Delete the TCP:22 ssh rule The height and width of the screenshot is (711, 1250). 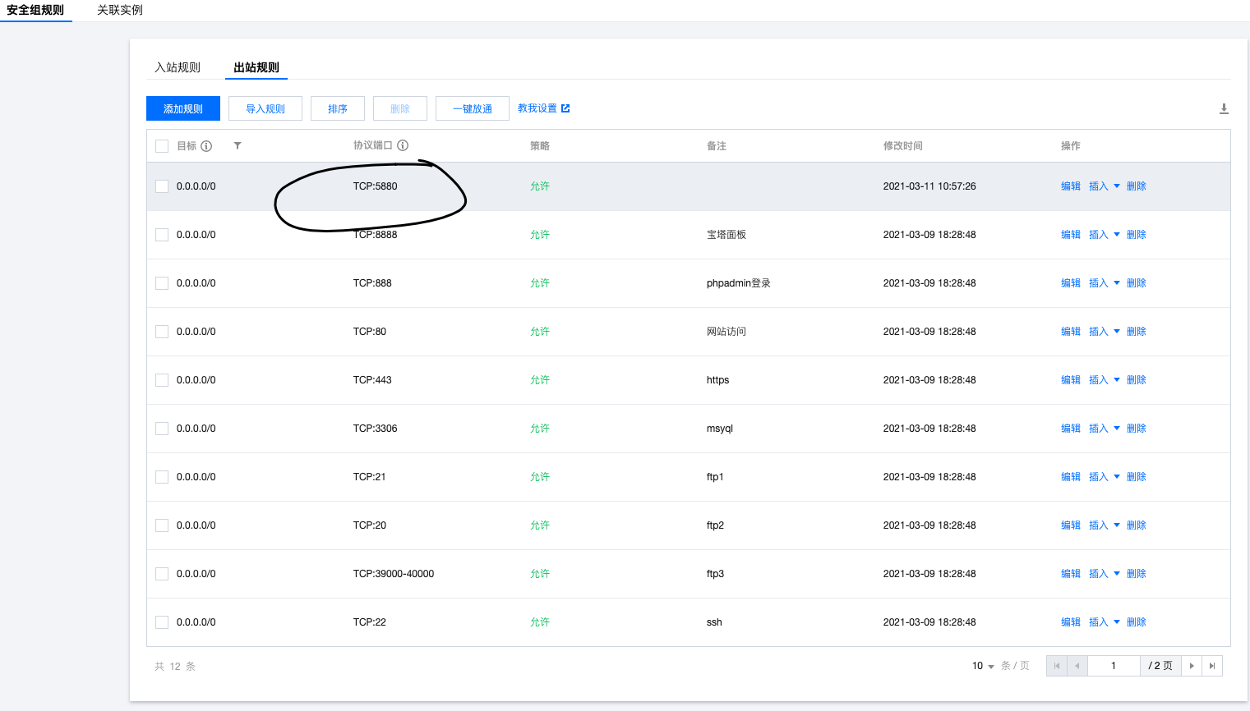click(1137, 622)
